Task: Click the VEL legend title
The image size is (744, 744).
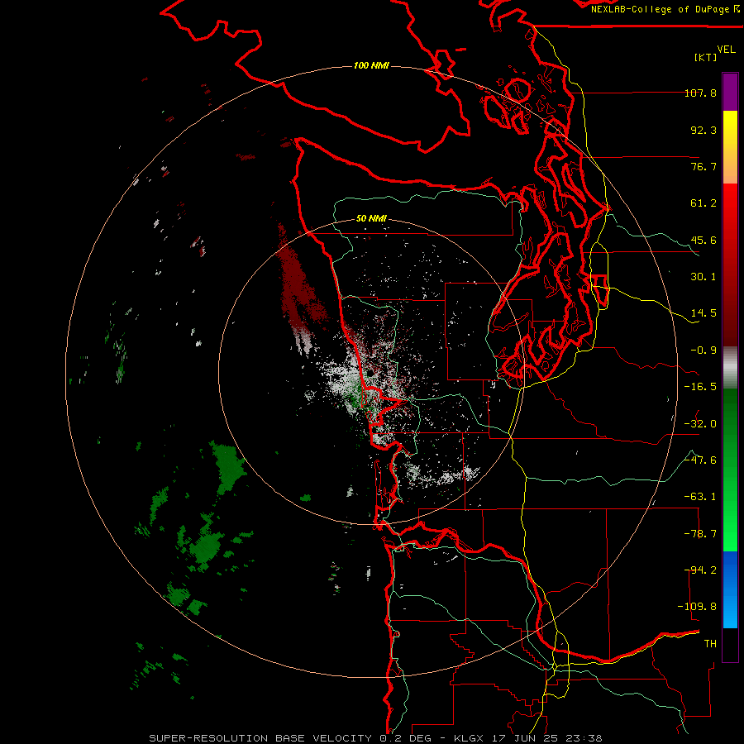Action: click(x=726, y=50)
